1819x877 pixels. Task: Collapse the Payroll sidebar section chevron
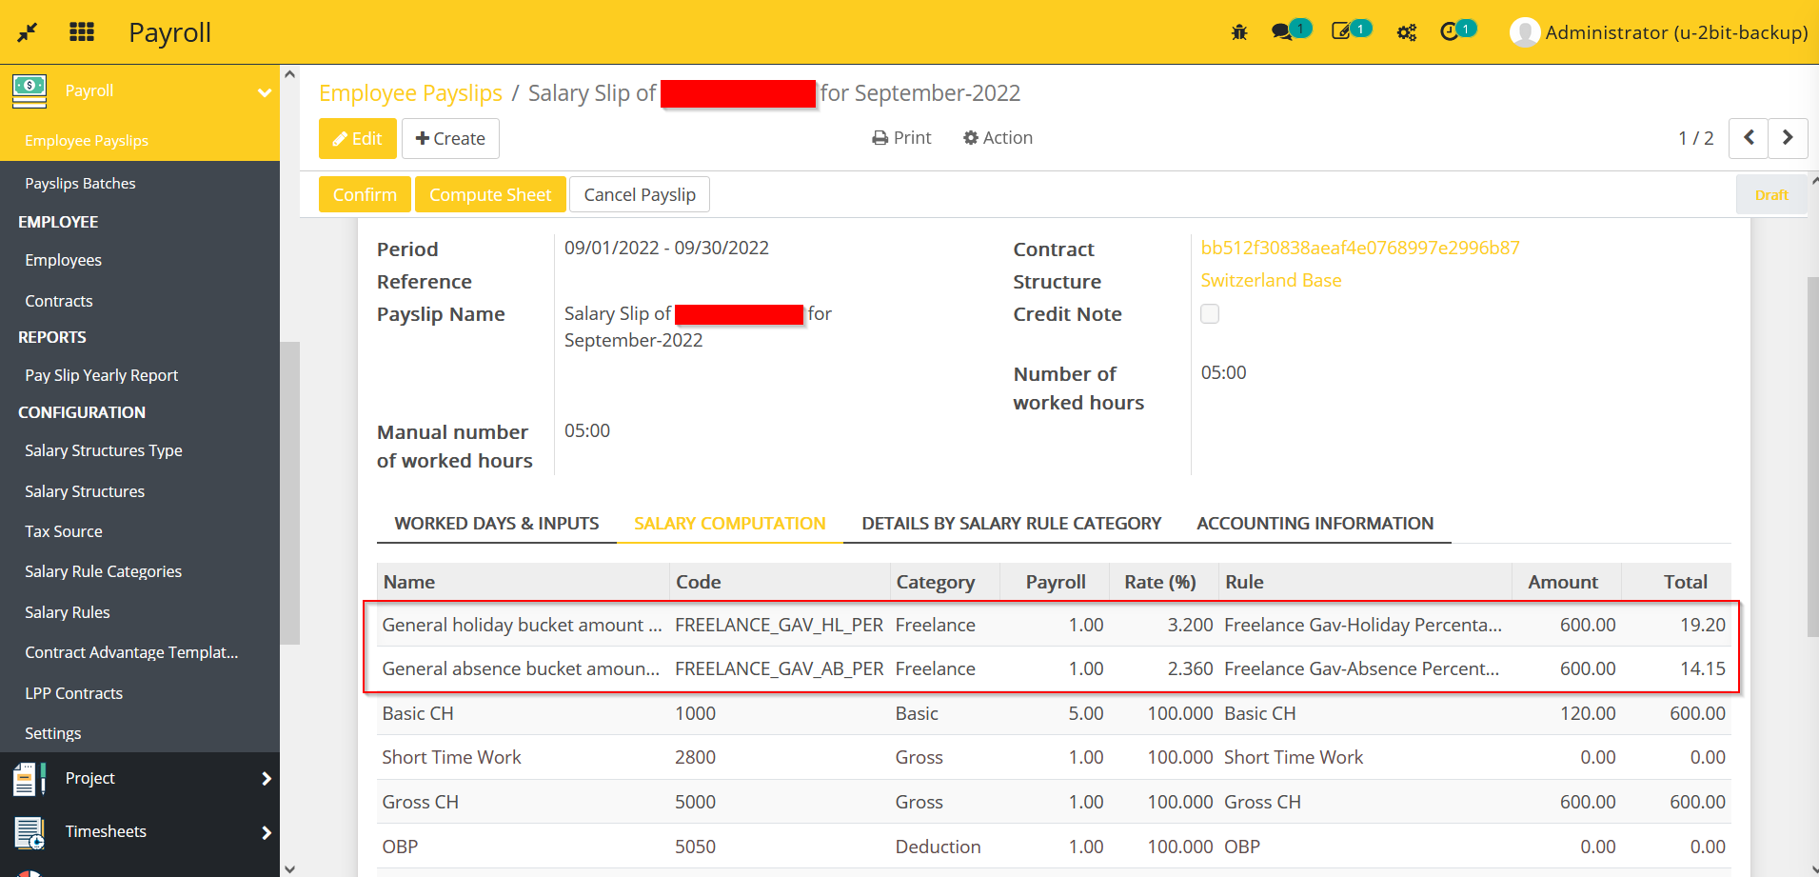point(264,92)
